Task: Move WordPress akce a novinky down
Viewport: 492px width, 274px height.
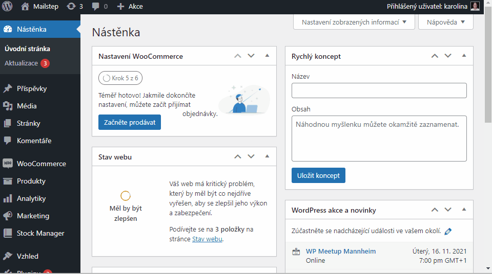Action: click(x=448, y=210)
